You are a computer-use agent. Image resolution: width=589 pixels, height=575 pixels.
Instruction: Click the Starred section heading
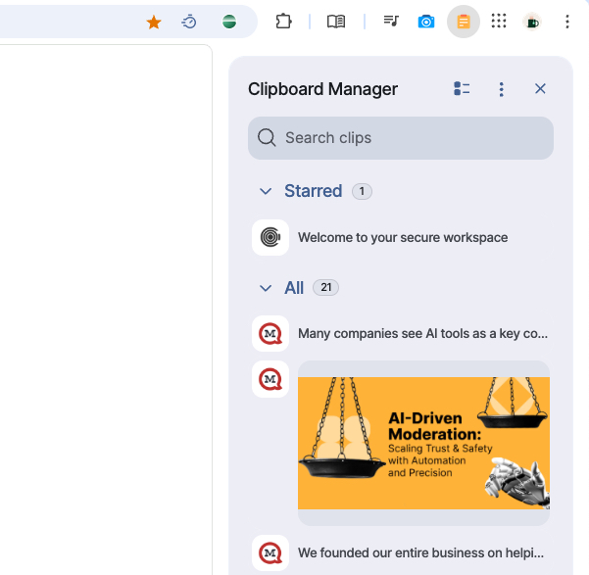click(313, 191)
